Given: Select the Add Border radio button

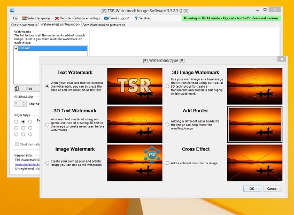Looking at the screenshot, I should coord(167,125).
